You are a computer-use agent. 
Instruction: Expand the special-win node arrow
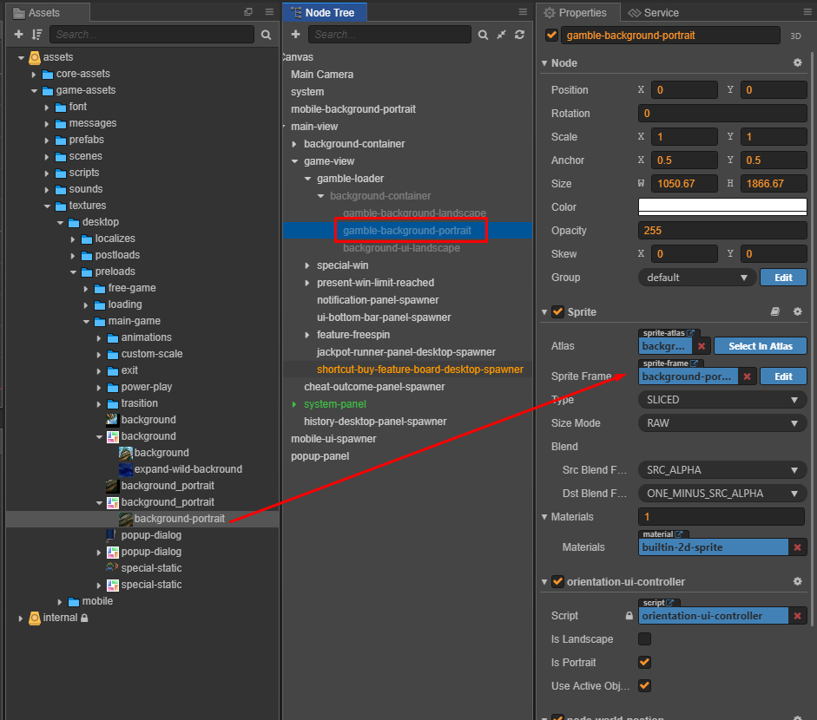[307, 265]
